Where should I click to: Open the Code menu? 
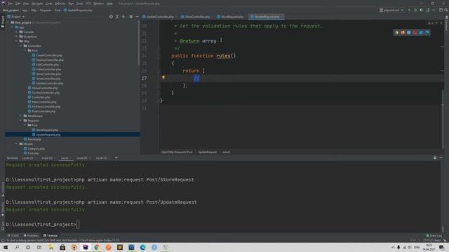(x=49, y=3)
